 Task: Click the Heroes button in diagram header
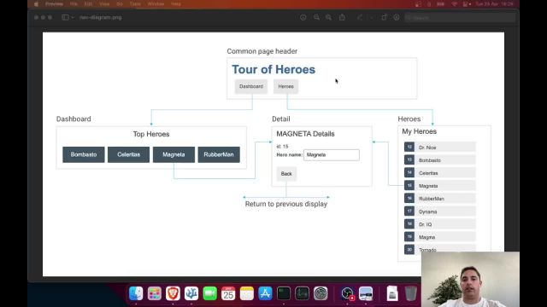(x=285, y=86)
